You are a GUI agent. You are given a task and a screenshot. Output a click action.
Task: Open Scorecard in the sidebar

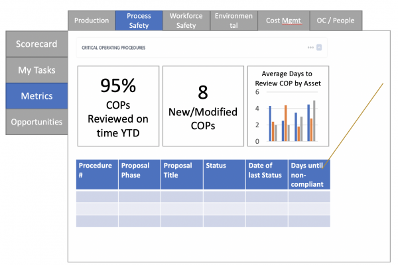[36, 44]
